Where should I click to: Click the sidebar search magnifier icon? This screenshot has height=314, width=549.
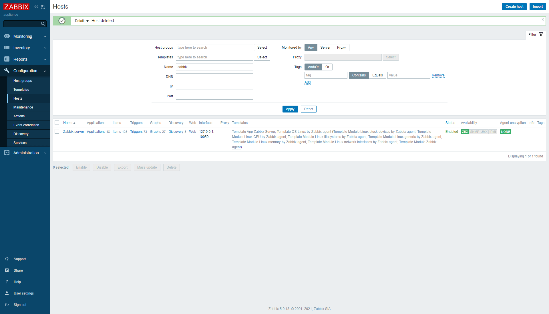point(43,24)
